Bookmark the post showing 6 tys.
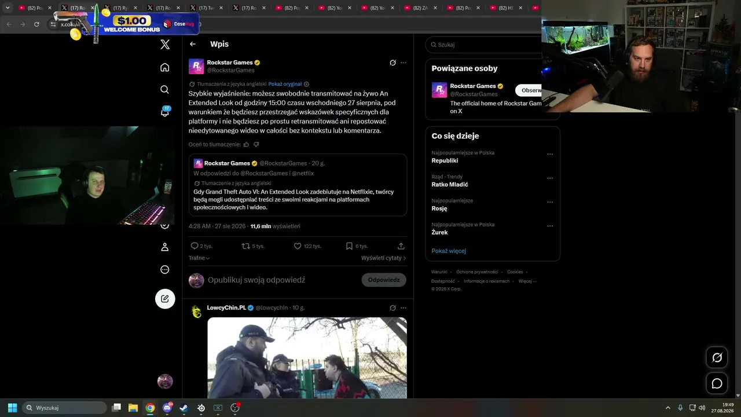 coord(357,246)
